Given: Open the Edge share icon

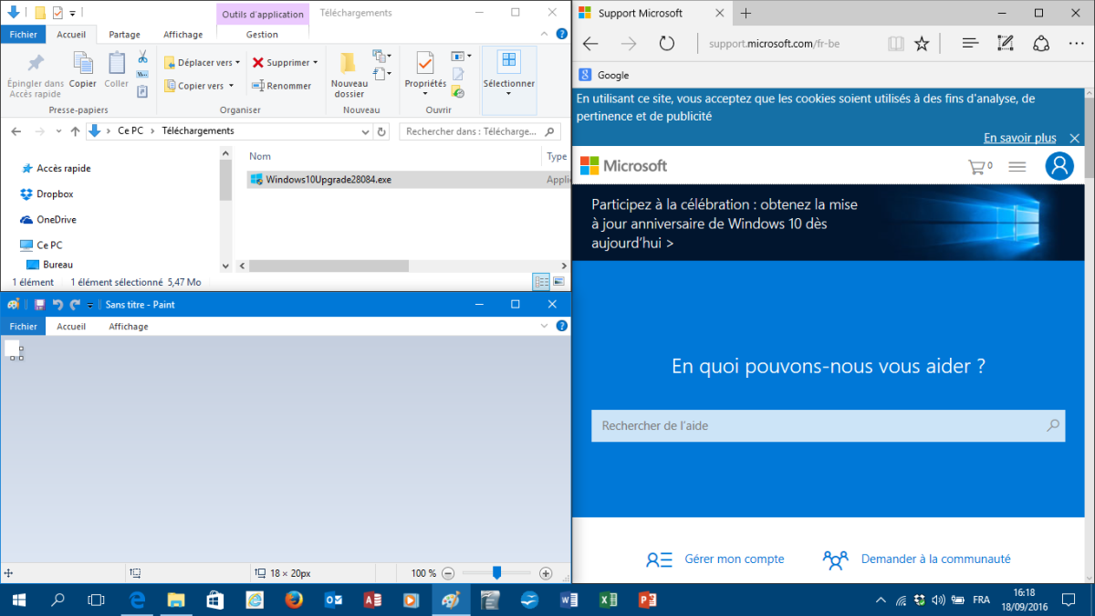Looking at the screenshot, I should tap(1041, 44).
